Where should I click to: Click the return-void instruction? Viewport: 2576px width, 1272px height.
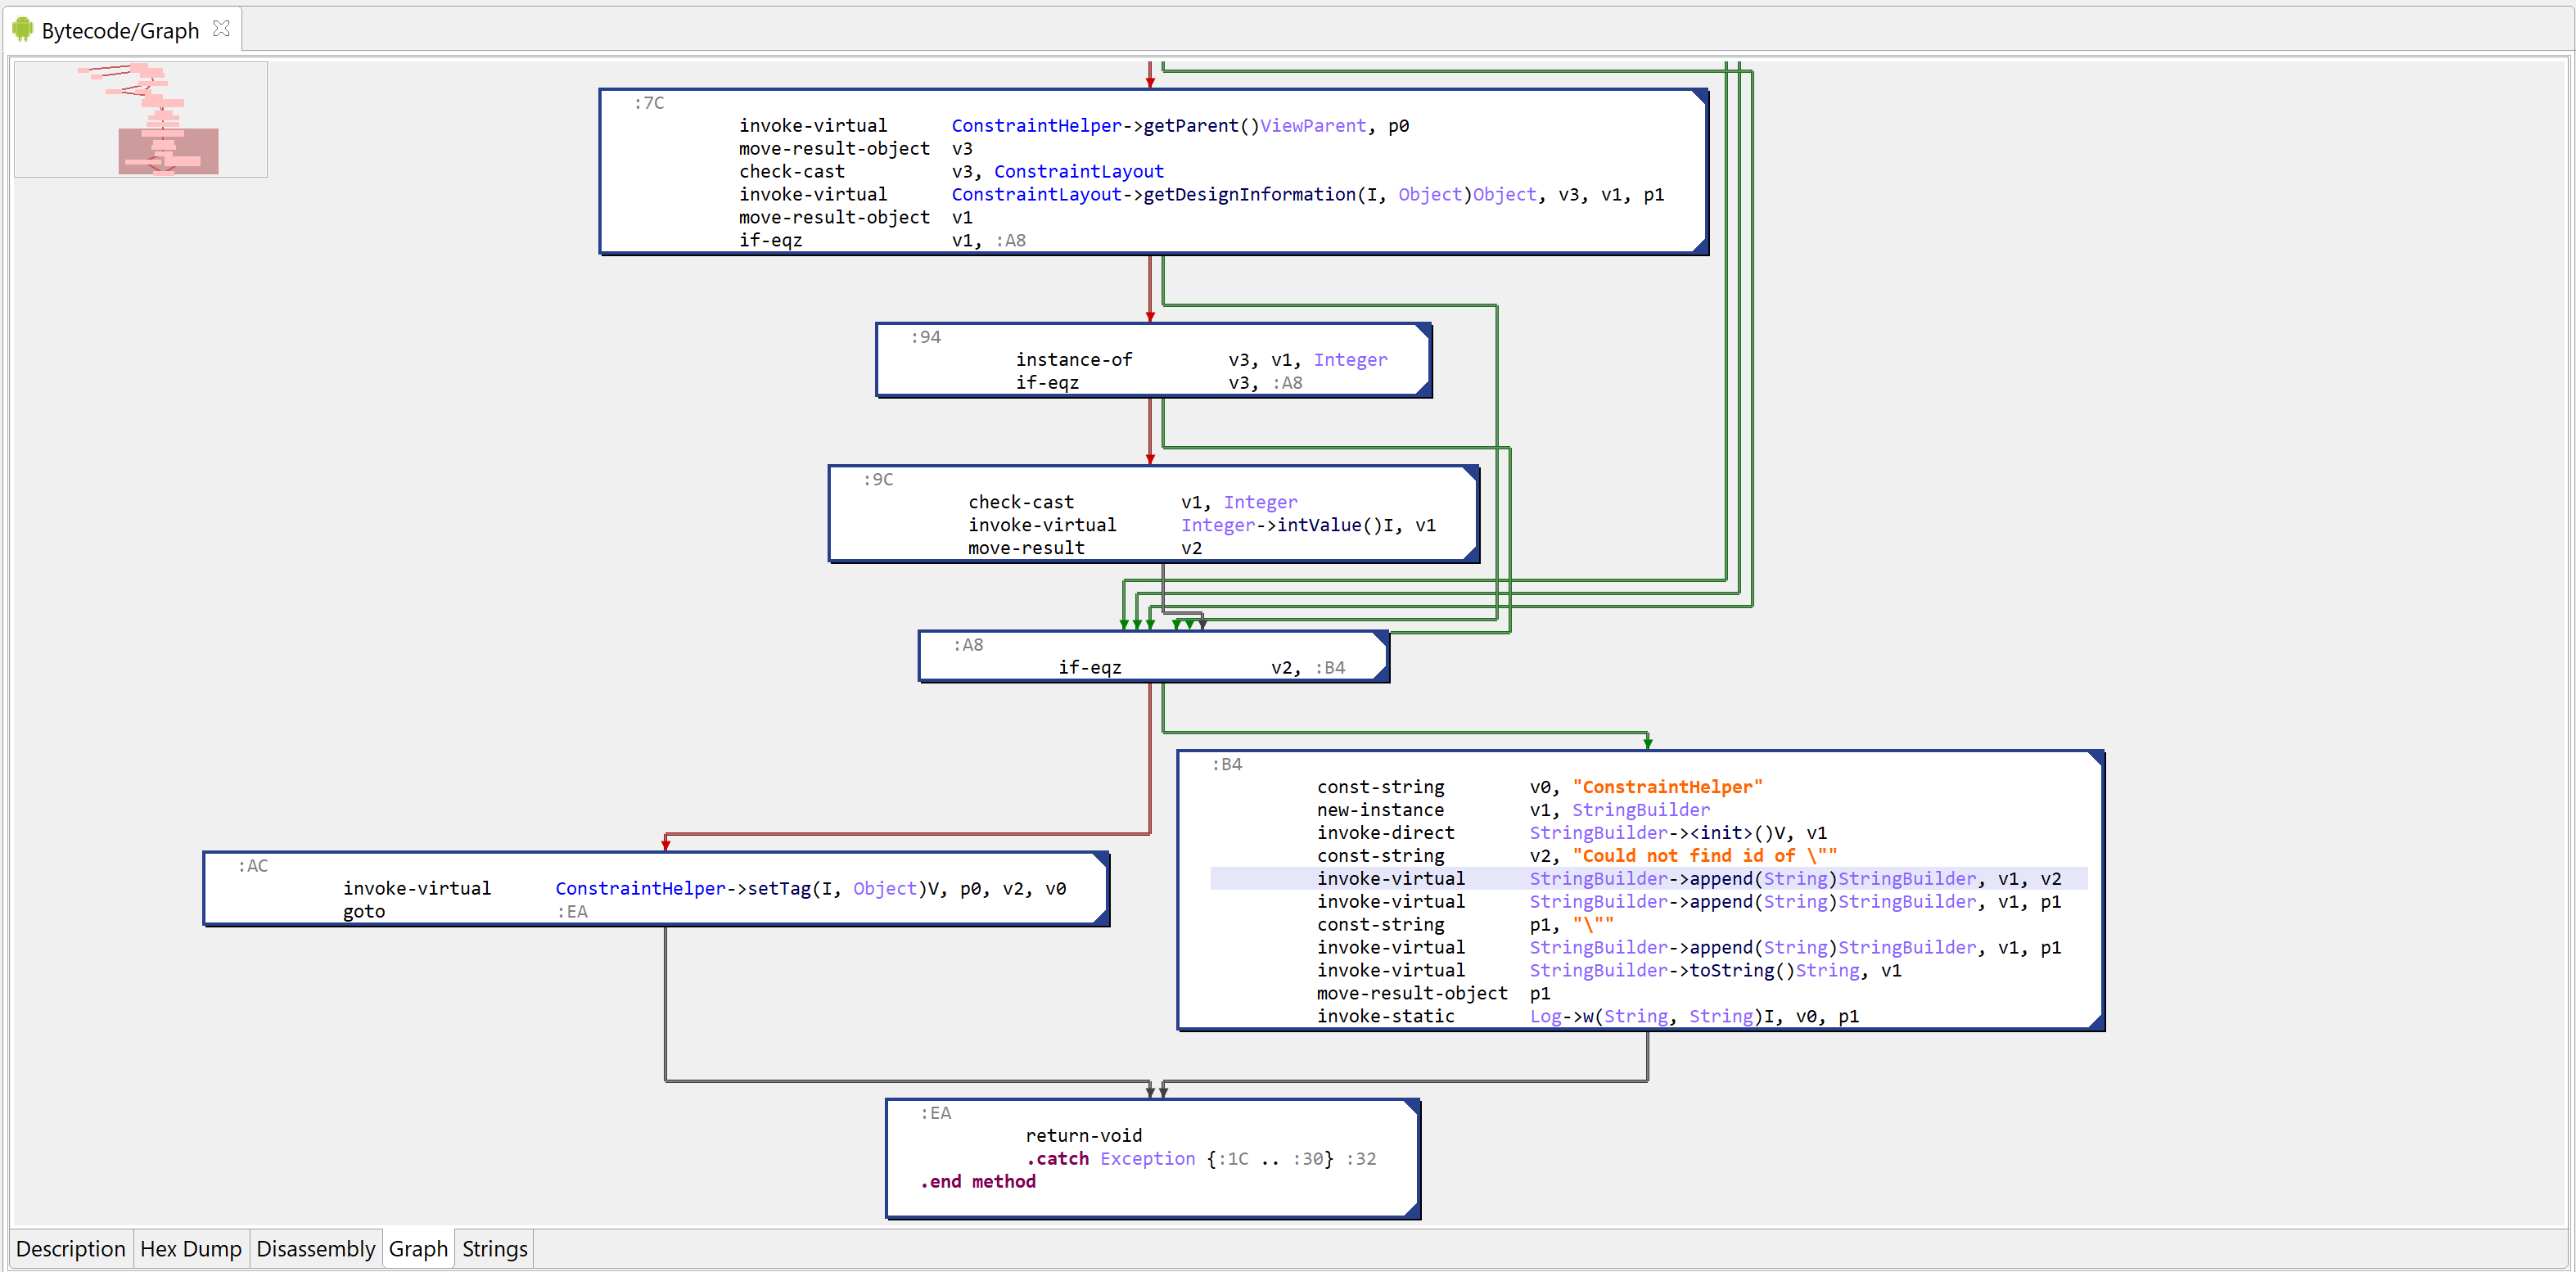[x=1083, y=1137]
